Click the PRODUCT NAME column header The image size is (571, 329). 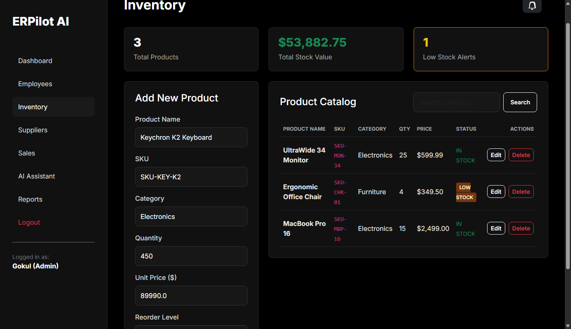tap(304, 129)
